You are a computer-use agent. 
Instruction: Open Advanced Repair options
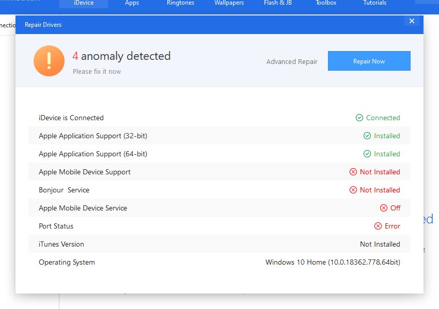coord(292,61)
